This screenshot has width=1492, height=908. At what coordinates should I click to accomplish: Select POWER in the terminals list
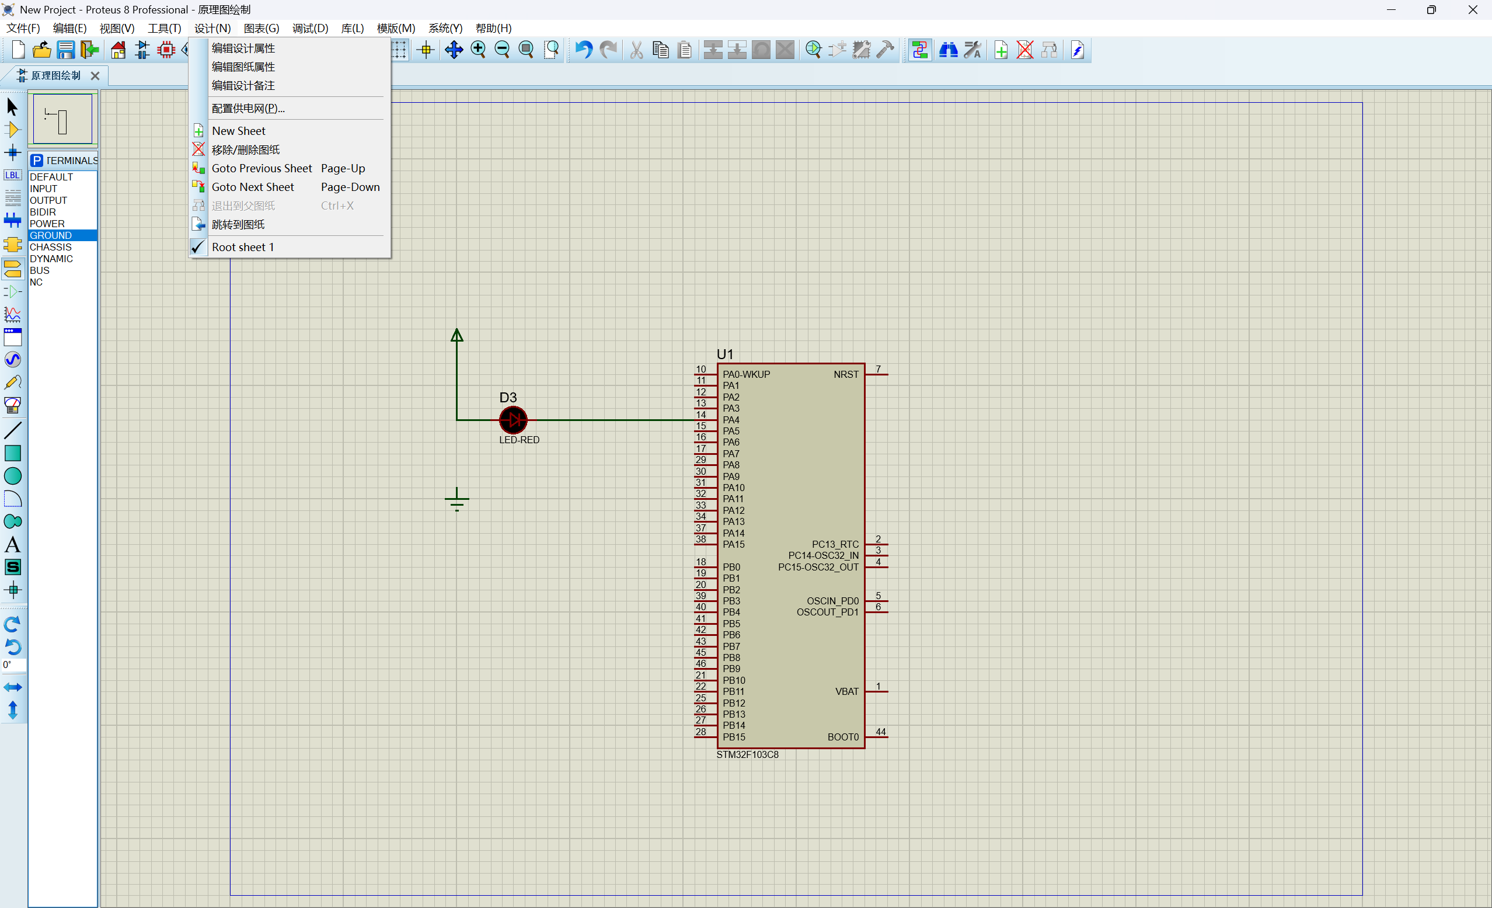coord(63,224)
